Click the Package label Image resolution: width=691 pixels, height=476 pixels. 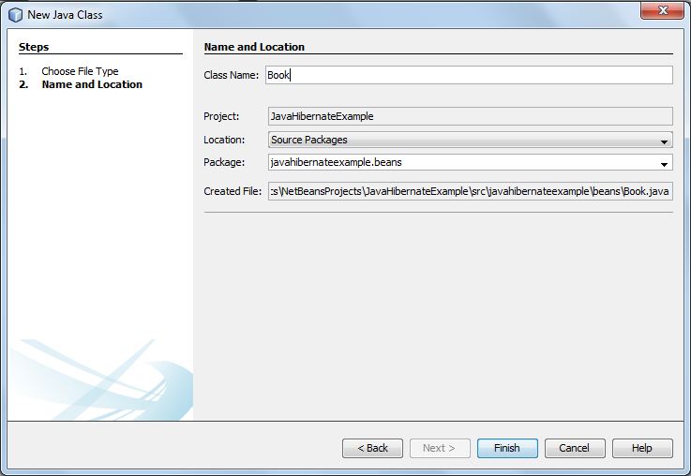pos(224,162)
